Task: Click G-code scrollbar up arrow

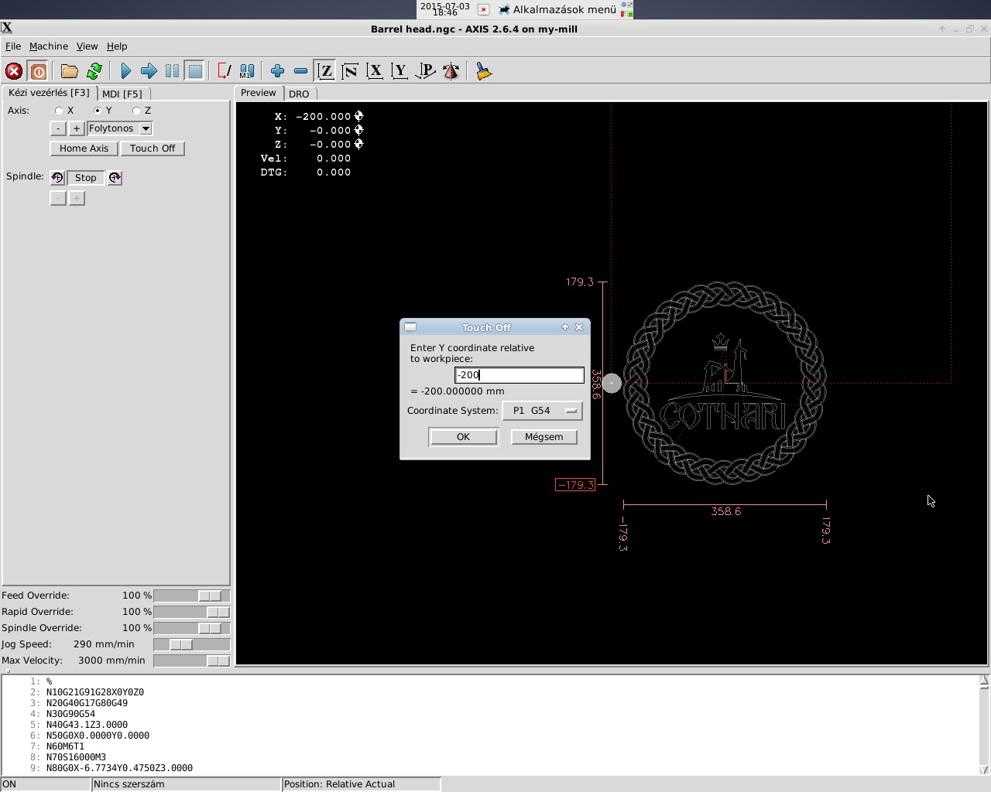Action: pyautogui.click(x=984, y=681)
